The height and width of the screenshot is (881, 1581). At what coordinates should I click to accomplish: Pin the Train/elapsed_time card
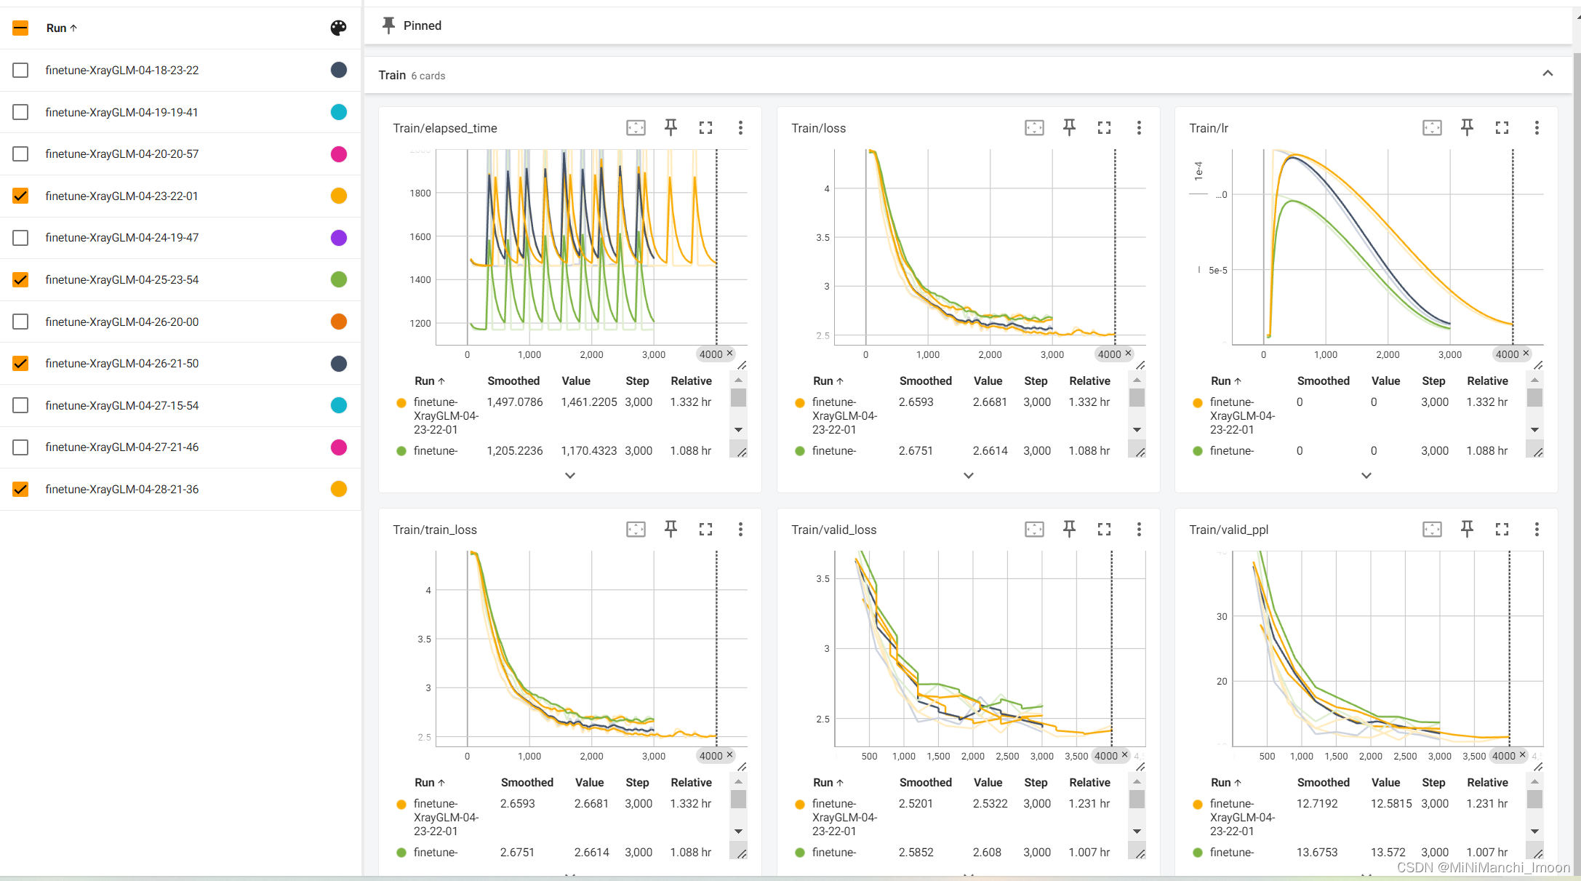(x=671, y=128)
